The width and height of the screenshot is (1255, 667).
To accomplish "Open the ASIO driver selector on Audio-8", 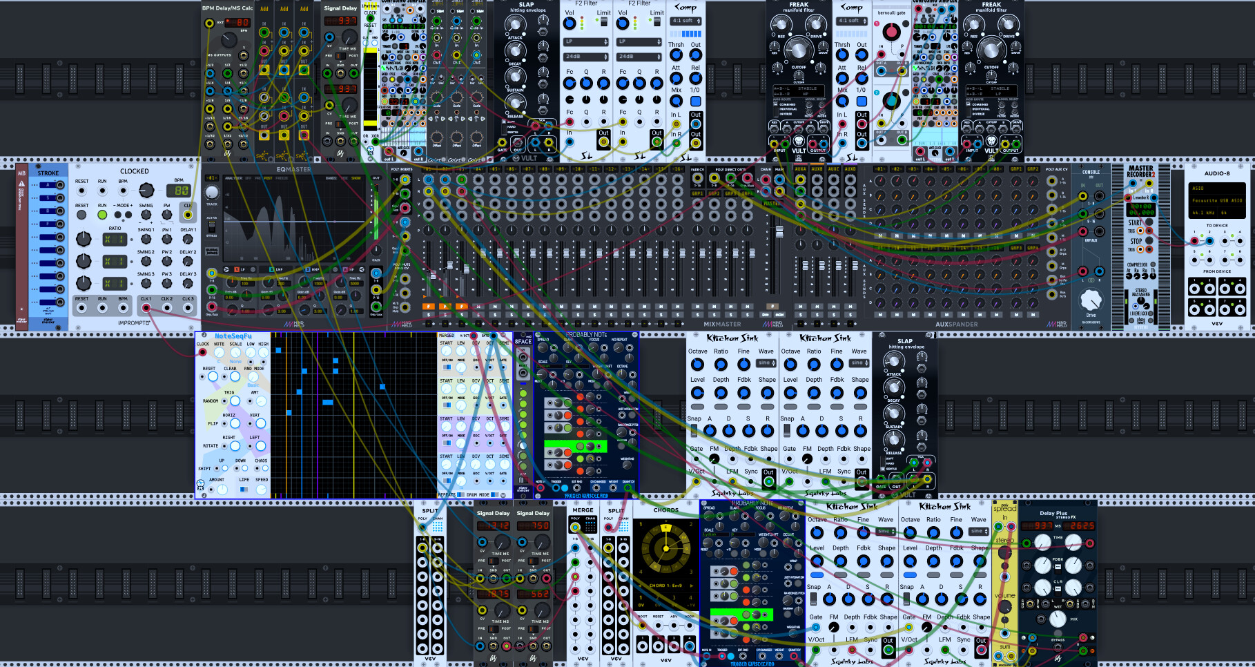I will [x=1217, y=188].
